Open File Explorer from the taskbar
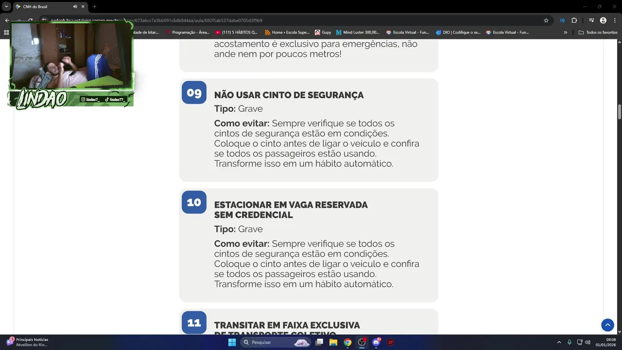 click(333, 342)
